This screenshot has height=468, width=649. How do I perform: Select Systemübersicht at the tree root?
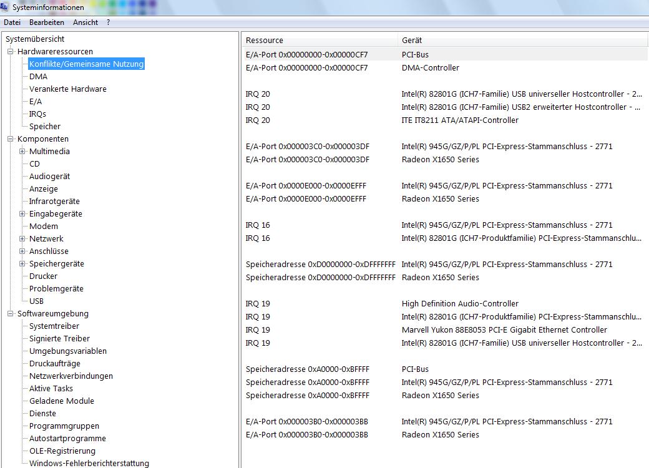35,39
